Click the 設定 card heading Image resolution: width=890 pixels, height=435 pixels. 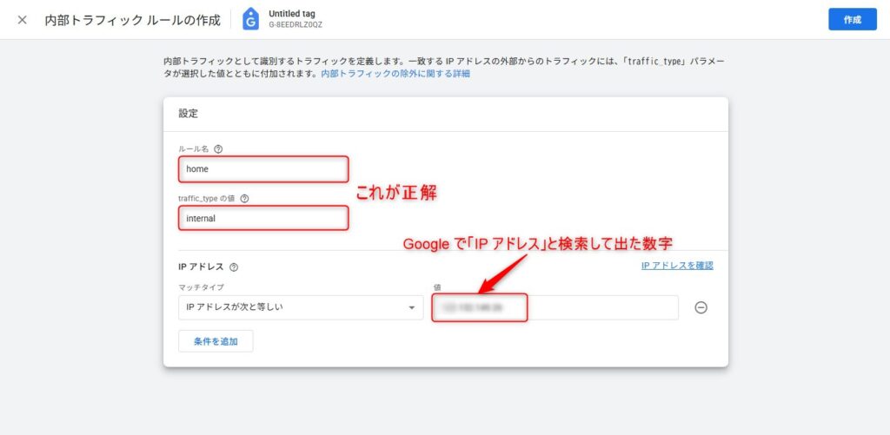click(x=189, y=114)
